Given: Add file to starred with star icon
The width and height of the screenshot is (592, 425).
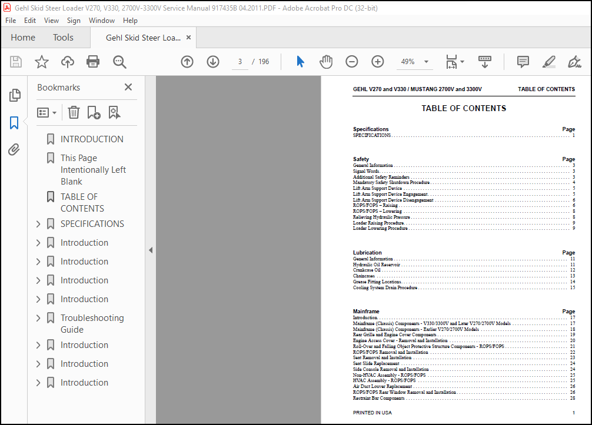Looking at the screenshot, I should point(42,62).
